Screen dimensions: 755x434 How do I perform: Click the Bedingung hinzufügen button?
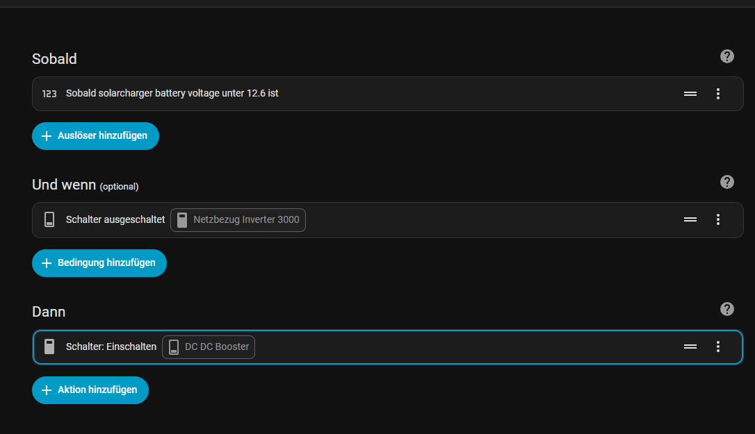[99, 263]
